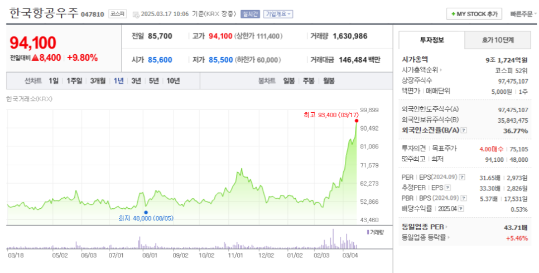Select the 1년 line chart period
The width and height of the screenshot is (539, 273).
click(x=118, y=81)
